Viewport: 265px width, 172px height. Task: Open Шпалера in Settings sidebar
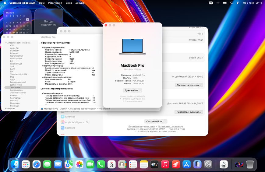point(68,117)
